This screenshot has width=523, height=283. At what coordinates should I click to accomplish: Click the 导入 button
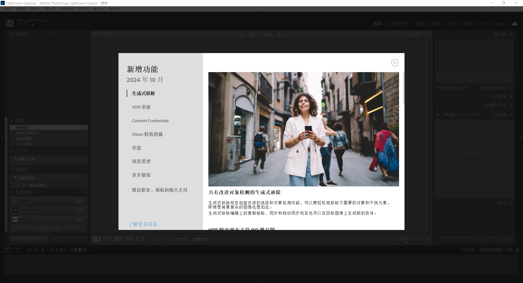pos(29,239)
